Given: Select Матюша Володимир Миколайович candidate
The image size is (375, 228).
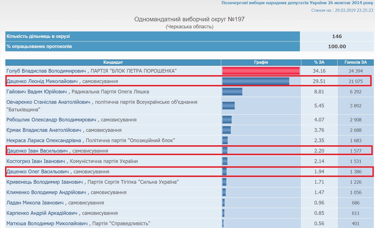Looking at the screenshot, I should 48,224.
